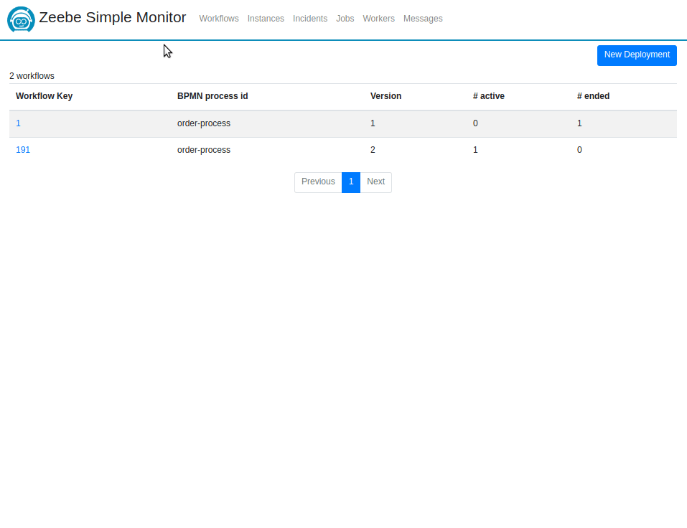Image resolution: width=687 pixels, height=528 pixels.
Task: Go to the Workflows nav item
Action: click(219, 19)
